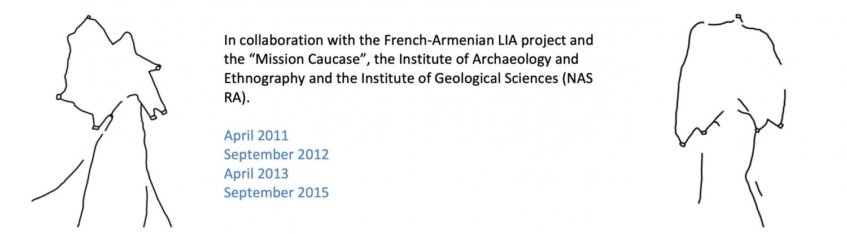This screenshot has width=847, height=234.
Task: Click the rightmost square node of left outline
Action: click(158, 67)
